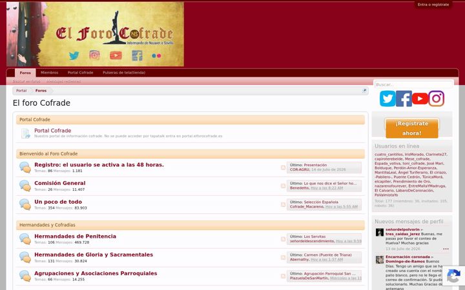Screen dimensions: 465x290
Task: Click last poster PlazuelaDeSanMartín
Action: coord(309,278)
